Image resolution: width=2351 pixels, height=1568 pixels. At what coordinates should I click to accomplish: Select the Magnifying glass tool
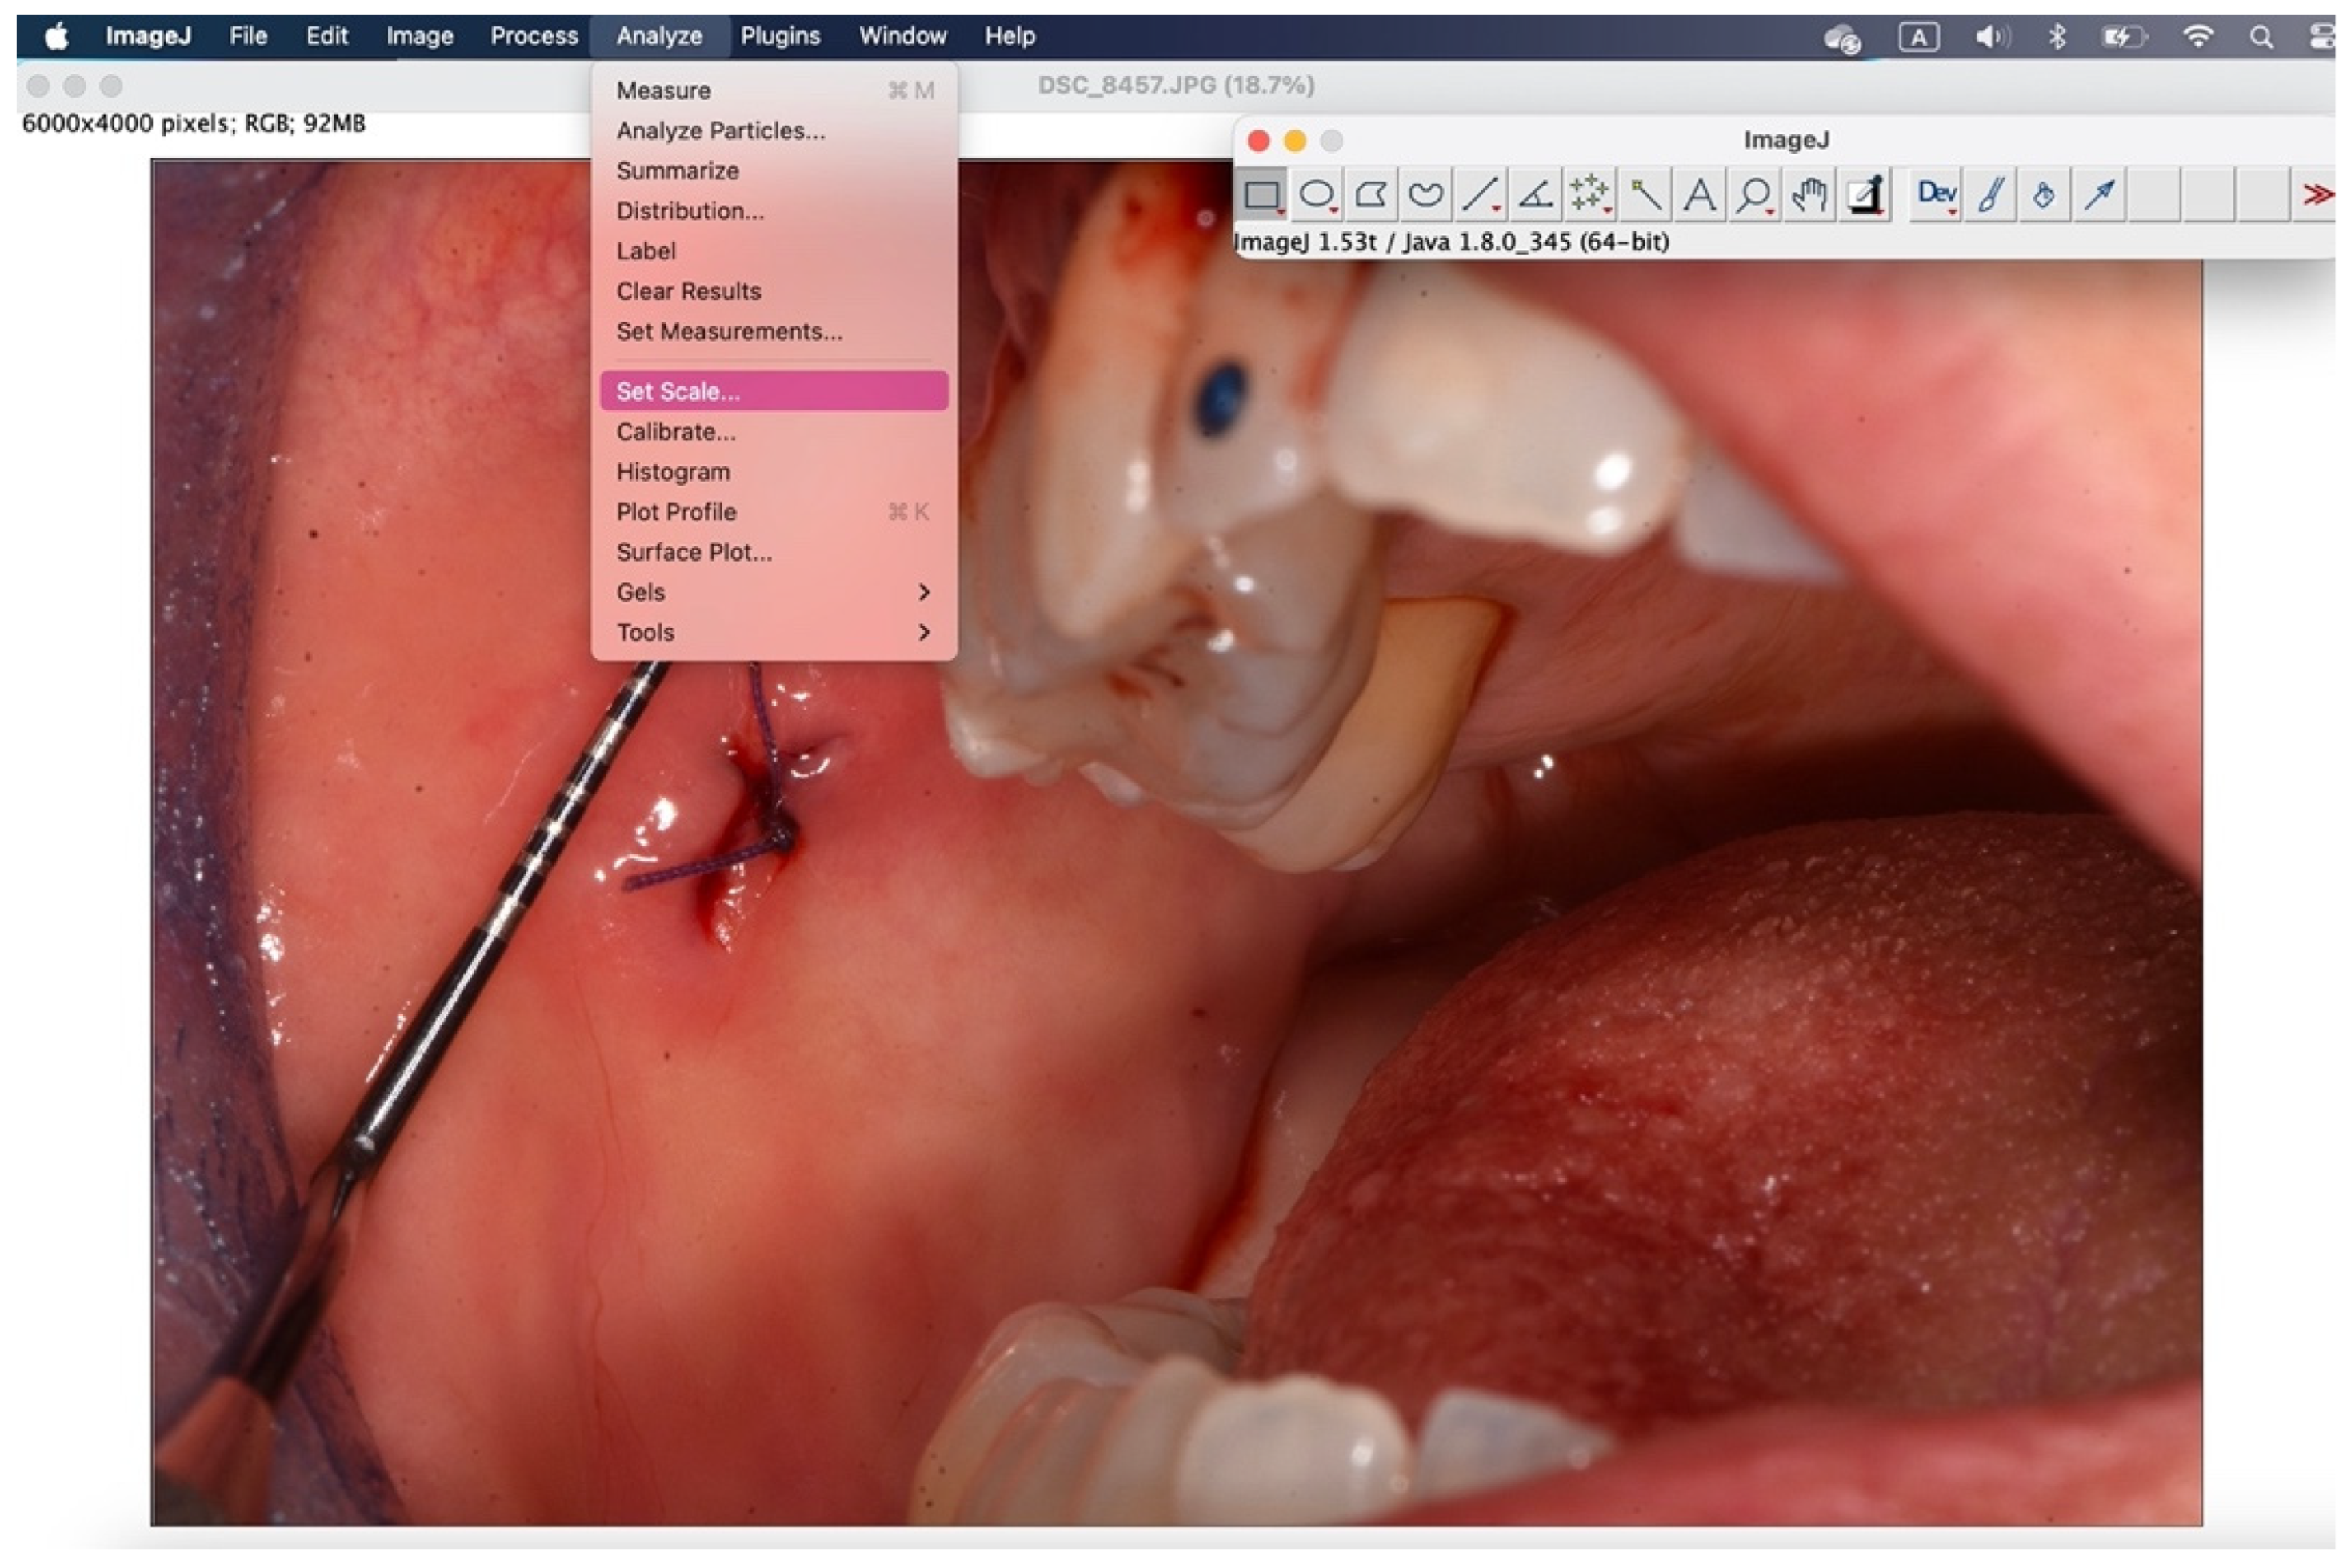pos(1754,194)
